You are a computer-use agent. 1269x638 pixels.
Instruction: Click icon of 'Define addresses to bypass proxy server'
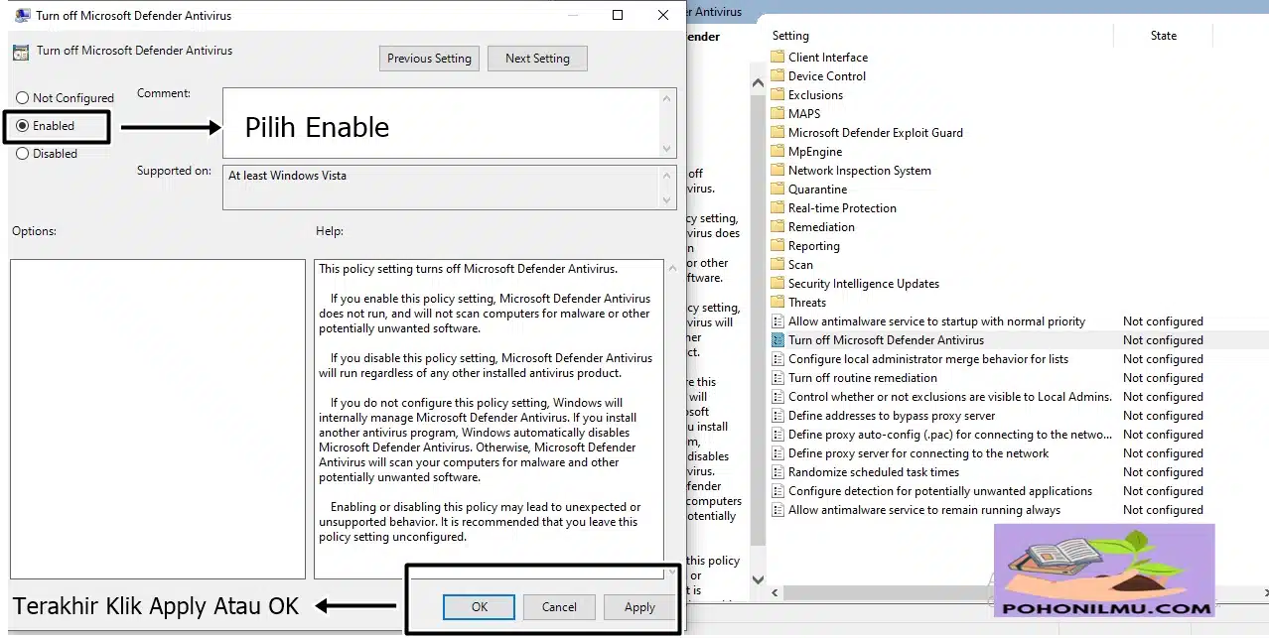pos(778,415)
